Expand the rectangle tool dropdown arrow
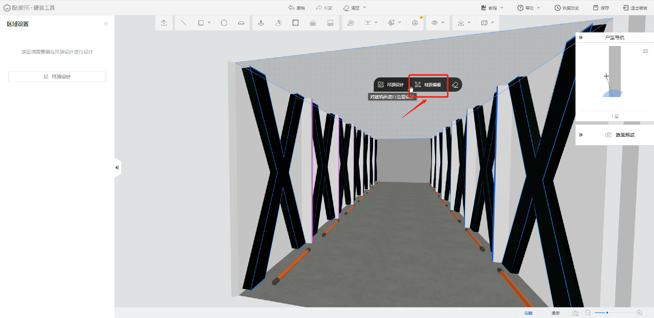The width and height of the screenshot is (654, 318). [x=209, y=22]
